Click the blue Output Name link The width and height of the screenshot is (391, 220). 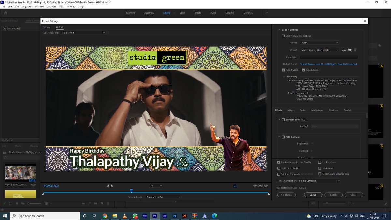coord(329,64)
